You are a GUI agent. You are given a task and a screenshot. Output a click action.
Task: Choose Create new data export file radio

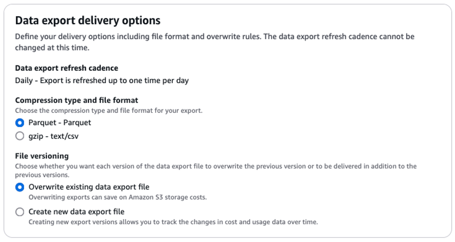tap(20, 212)
